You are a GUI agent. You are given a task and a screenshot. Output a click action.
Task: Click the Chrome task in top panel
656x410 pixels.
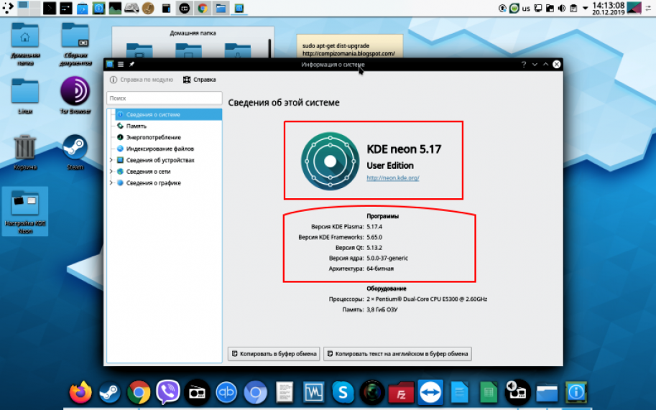pyautogui.click(x=203, y=8)
